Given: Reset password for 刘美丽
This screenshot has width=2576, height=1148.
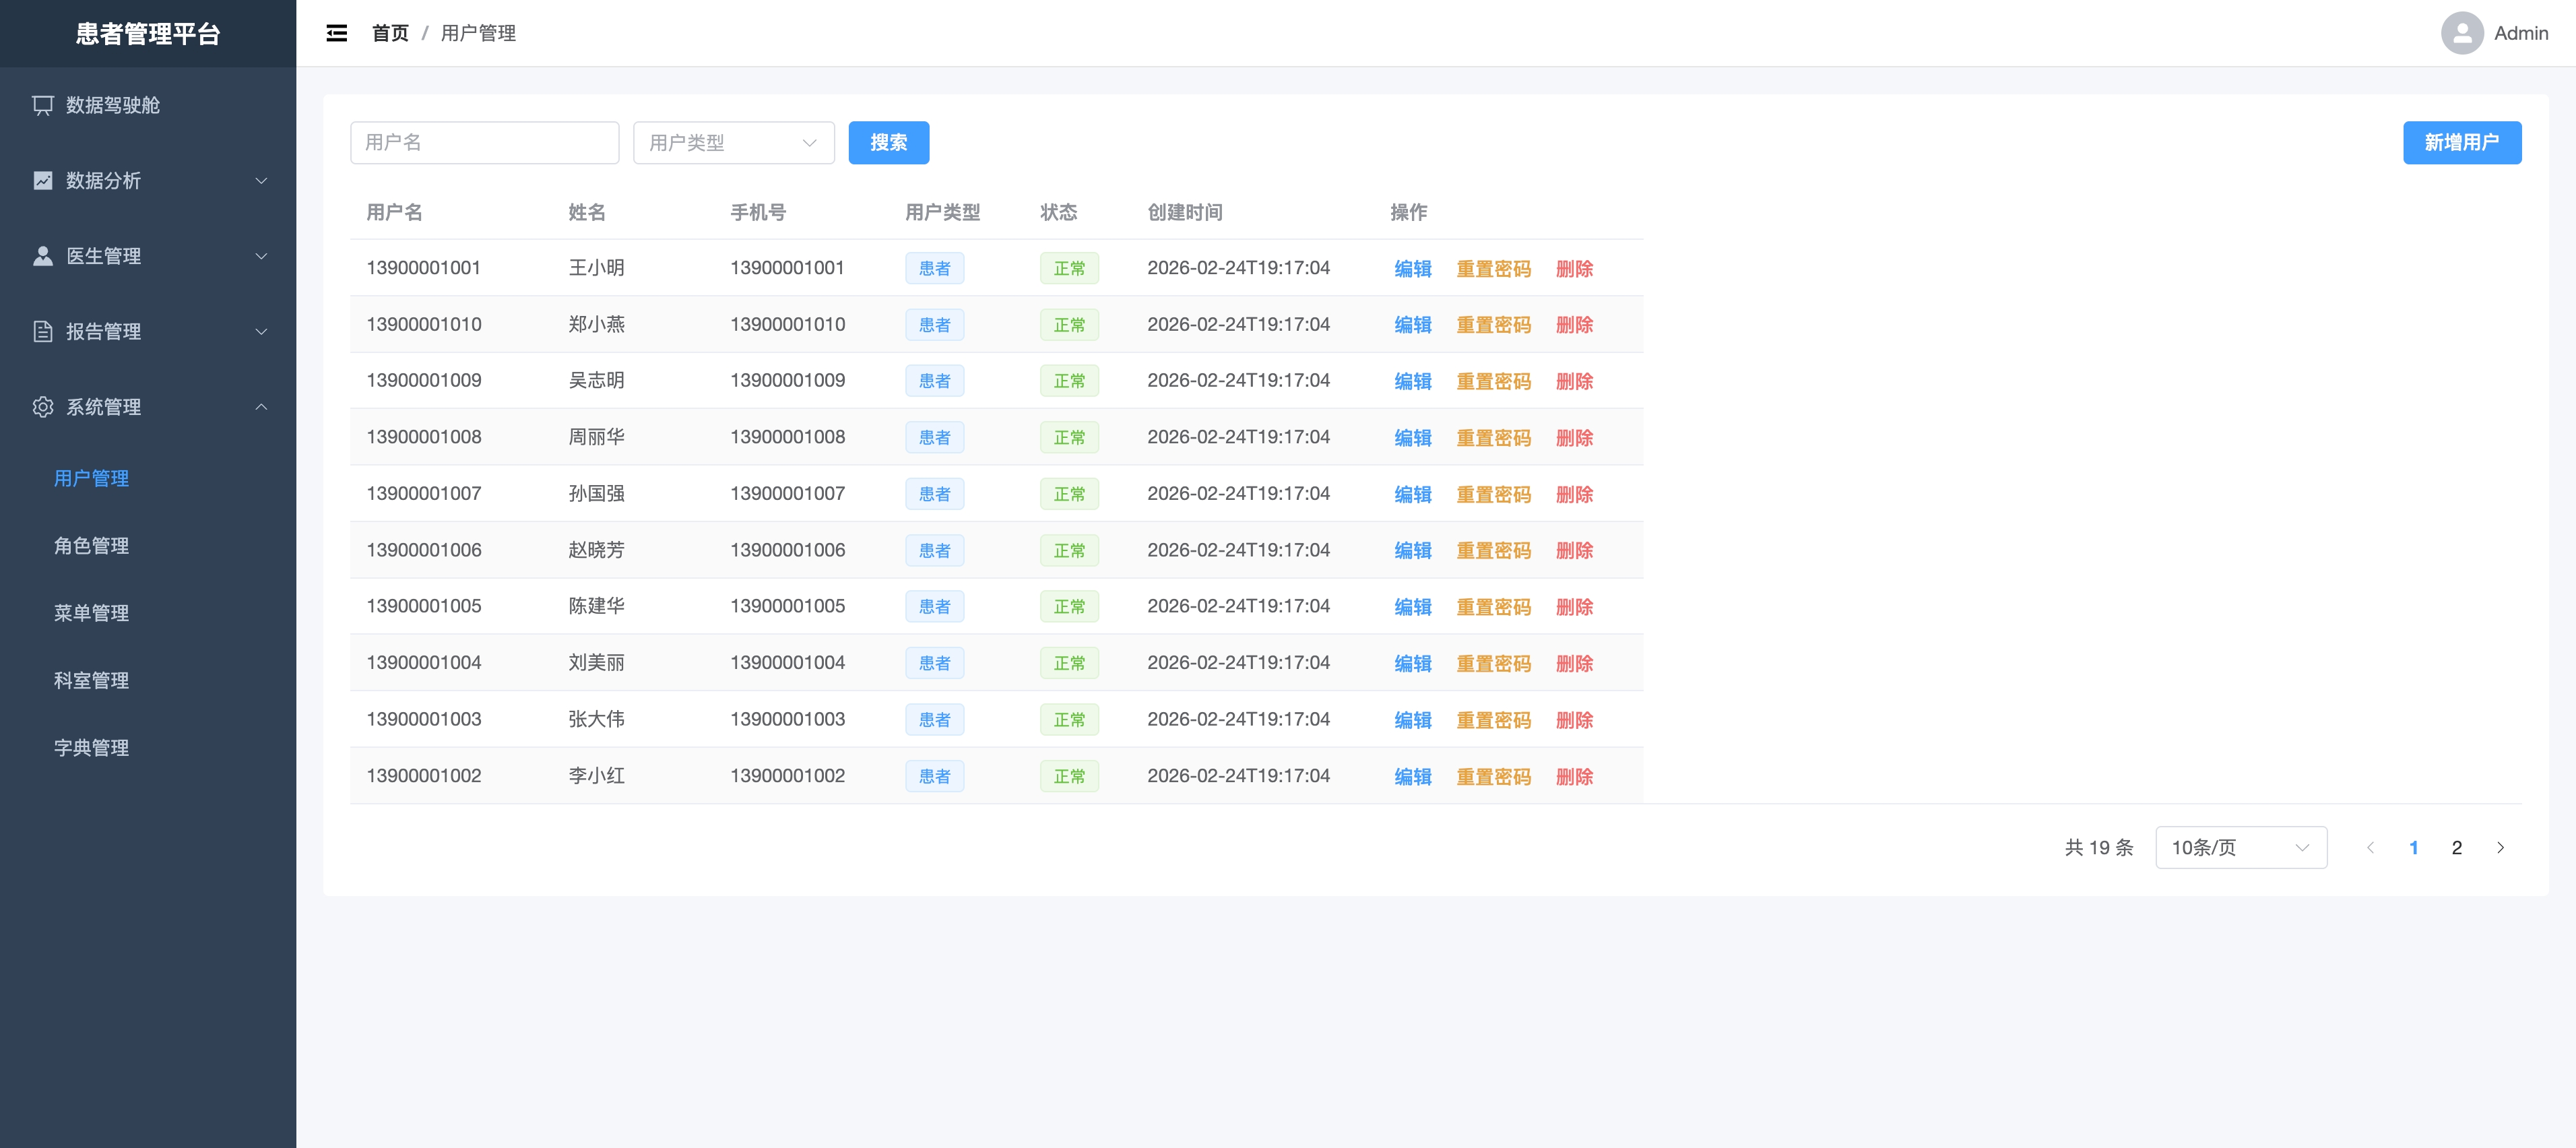Looking at the screenshot, I should pos(1493,664).
